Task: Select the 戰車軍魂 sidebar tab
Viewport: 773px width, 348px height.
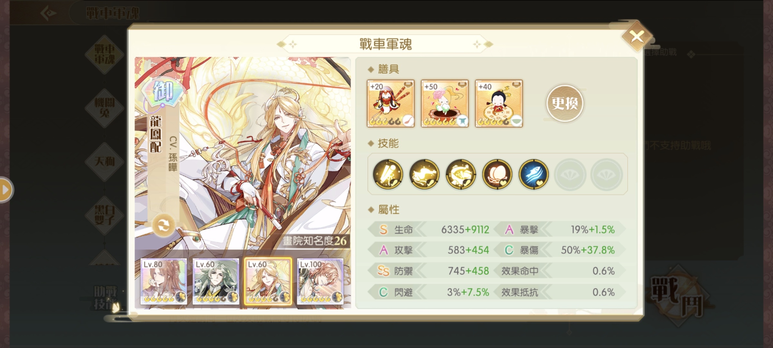Action: coord(104,54)
